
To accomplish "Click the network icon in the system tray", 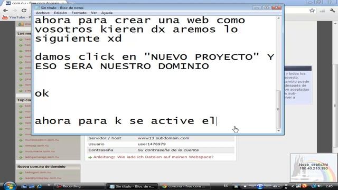I will (x=313, y=186).
